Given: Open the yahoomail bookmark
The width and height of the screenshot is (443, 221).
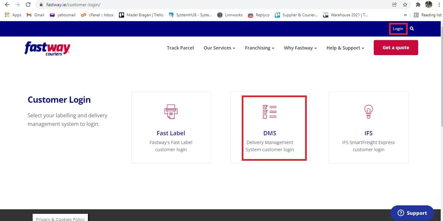Looking at the screenshot, I should [x=63, y=15].
